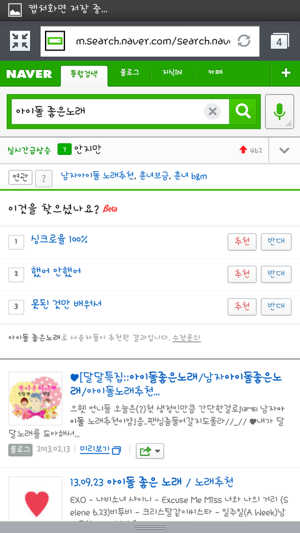
Task: Open the plus menu in Naver header
Action: pos(286,73)
